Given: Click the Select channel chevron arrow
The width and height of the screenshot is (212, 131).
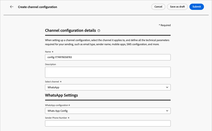Looking at the screenshot, I should point(167,87).
